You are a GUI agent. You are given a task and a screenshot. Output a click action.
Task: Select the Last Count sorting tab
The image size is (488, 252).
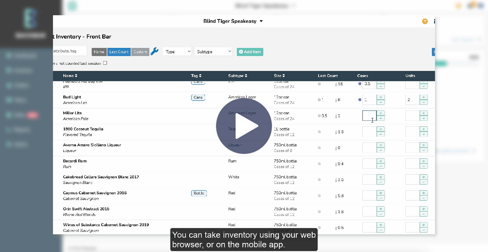119,52
